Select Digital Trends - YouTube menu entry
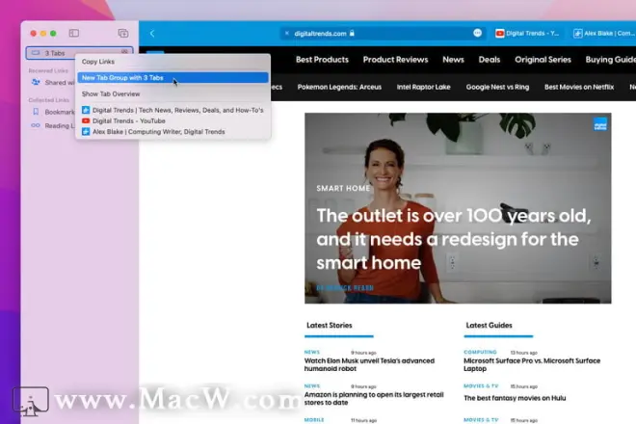 coord(172,120)
